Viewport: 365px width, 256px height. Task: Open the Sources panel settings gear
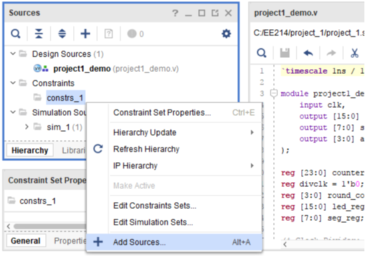226,34
